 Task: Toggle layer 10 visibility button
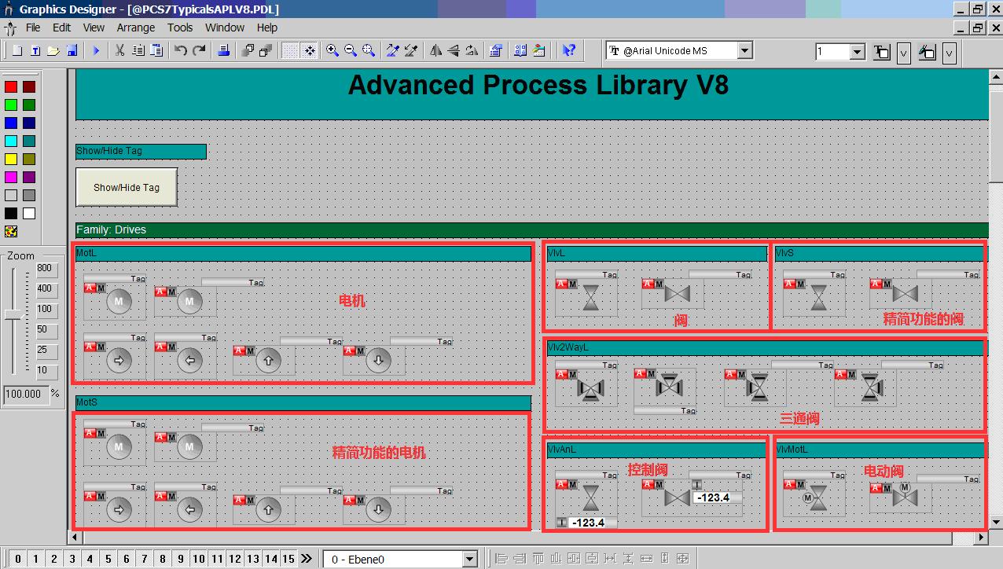coord(199,559)
